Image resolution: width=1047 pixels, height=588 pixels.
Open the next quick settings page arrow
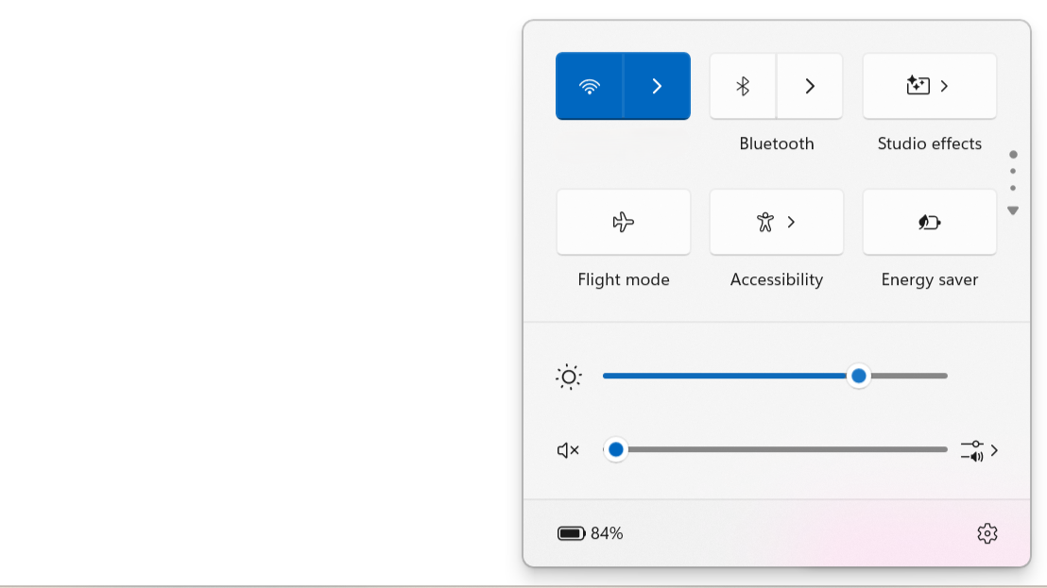[x=1012, y=210]
